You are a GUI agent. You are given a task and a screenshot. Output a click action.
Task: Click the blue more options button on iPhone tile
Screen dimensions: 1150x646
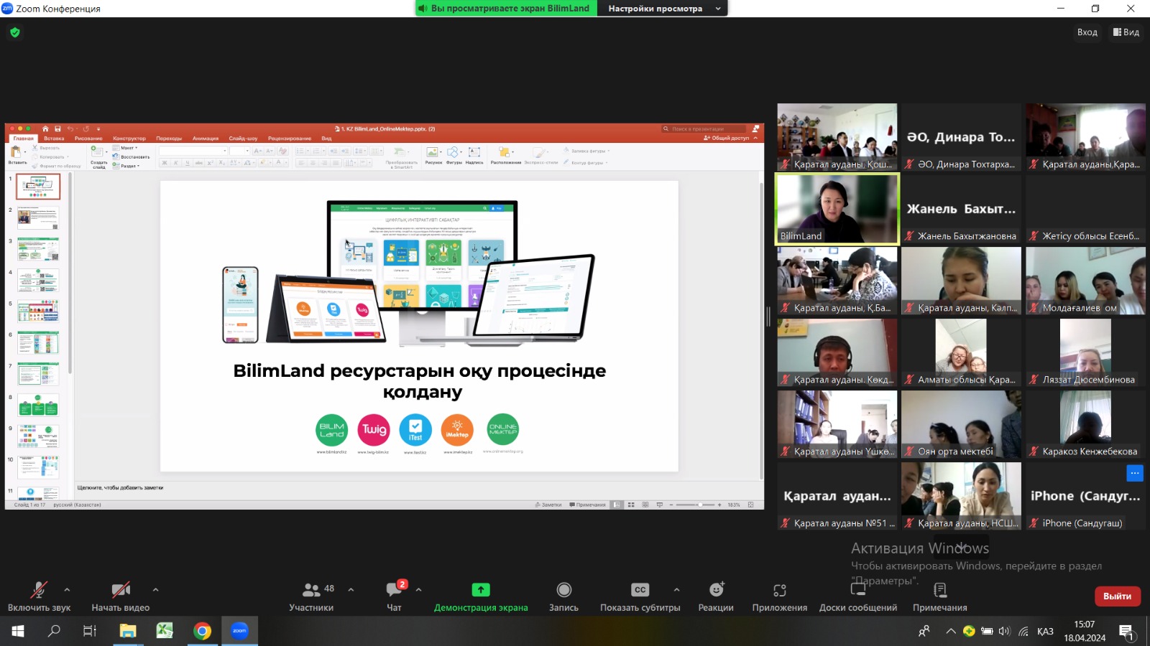(x=1134, y=472)
